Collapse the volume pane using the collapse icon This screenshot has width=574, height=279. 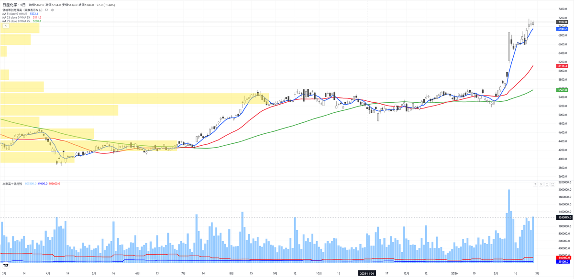click(x=547, y=184)
